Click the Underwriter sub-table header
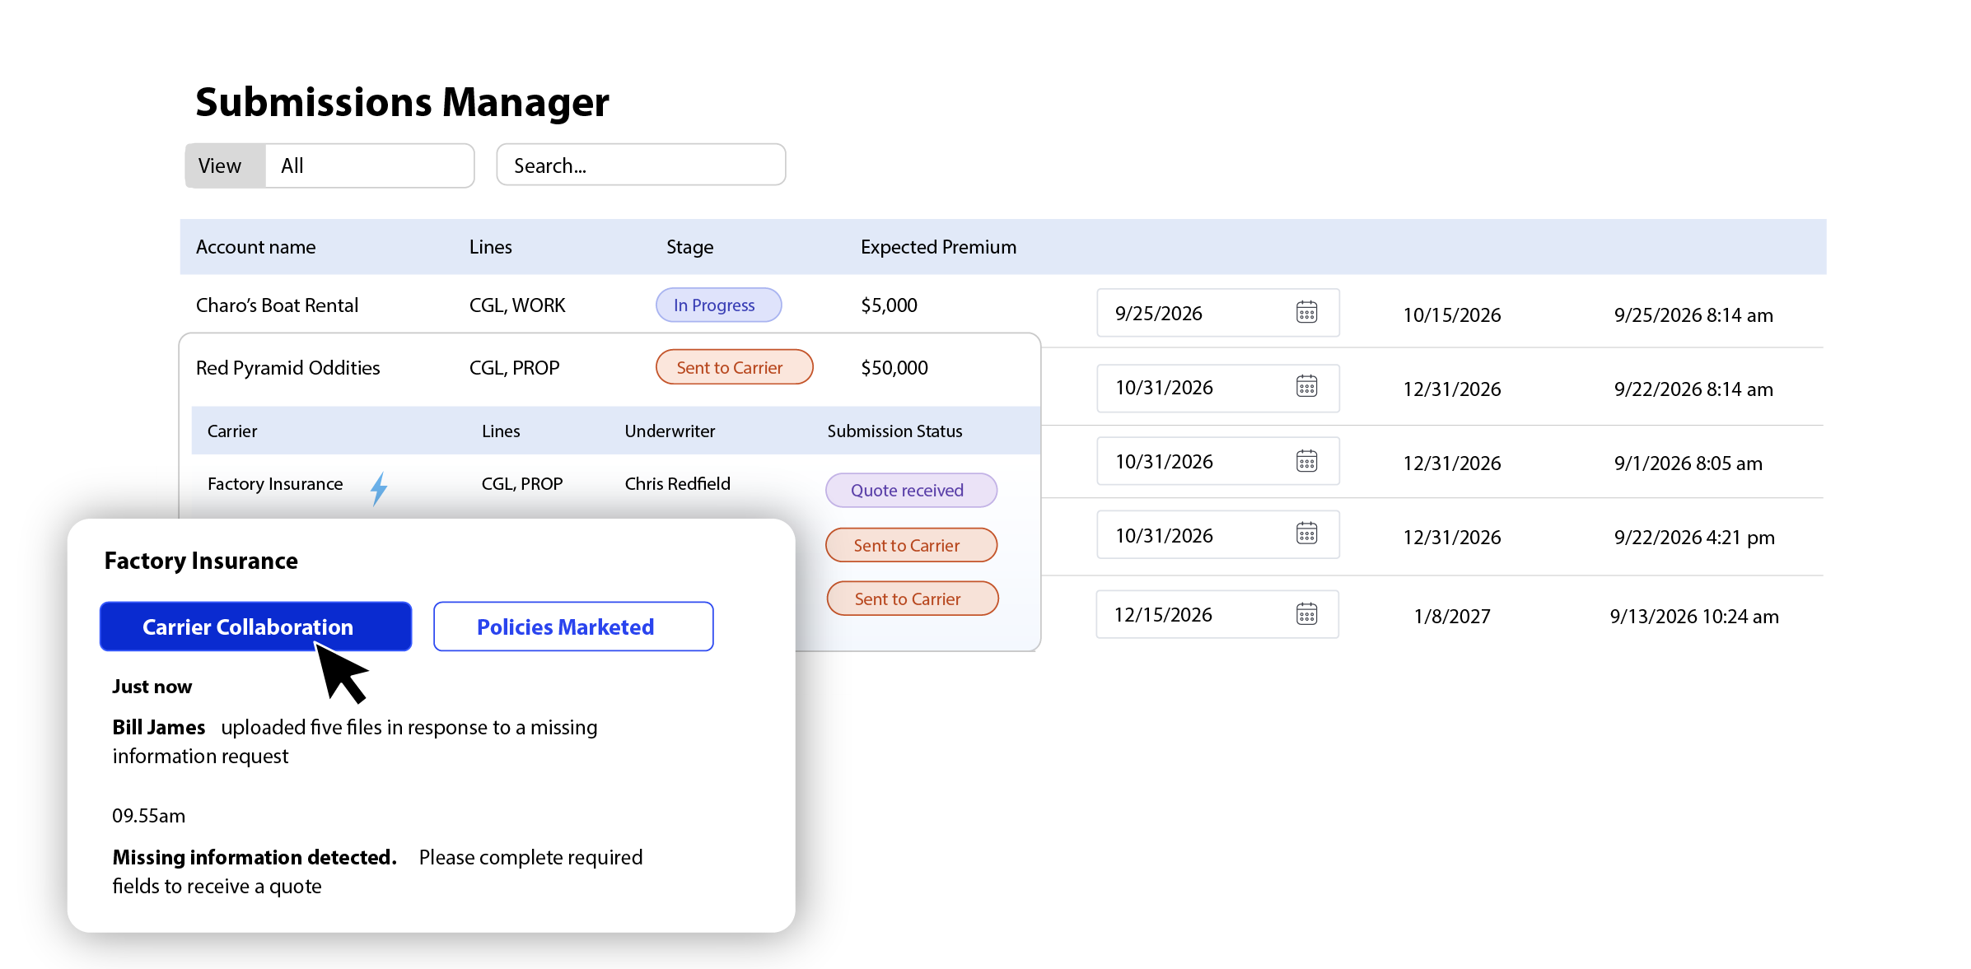This screenshot has height=969, width=1971. (x=670, y=431)
